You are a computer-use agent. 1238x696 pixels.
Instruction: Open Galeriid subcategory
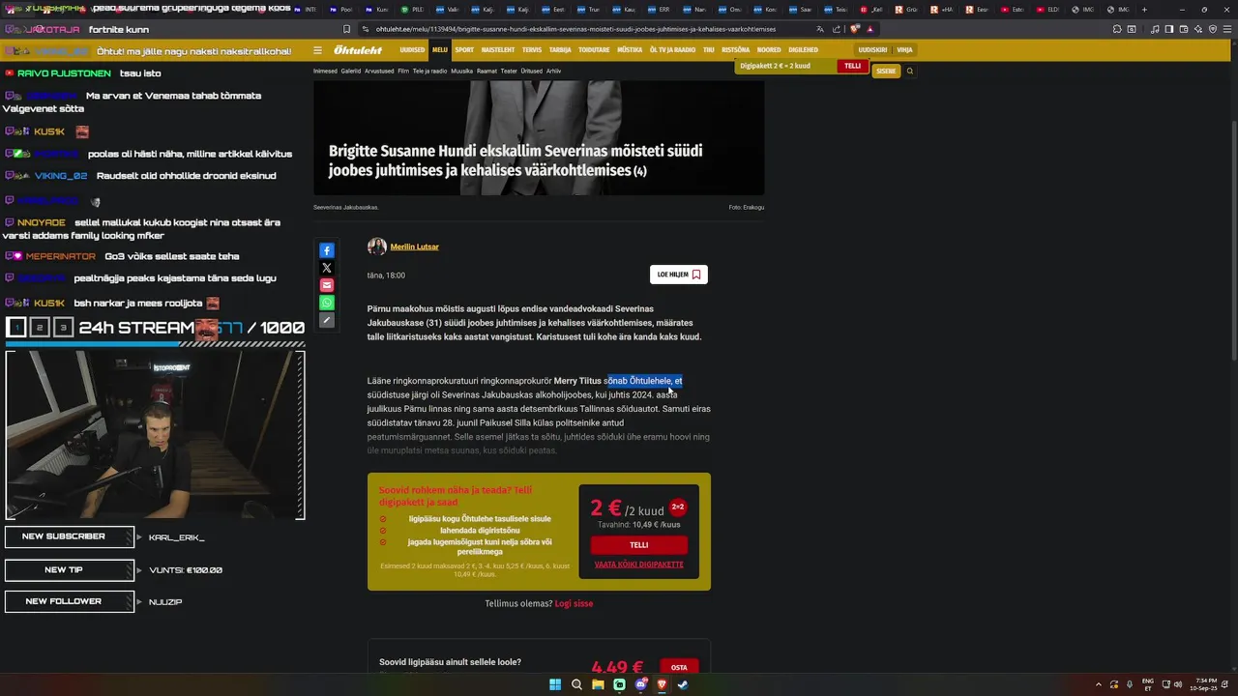coord(351,71)
